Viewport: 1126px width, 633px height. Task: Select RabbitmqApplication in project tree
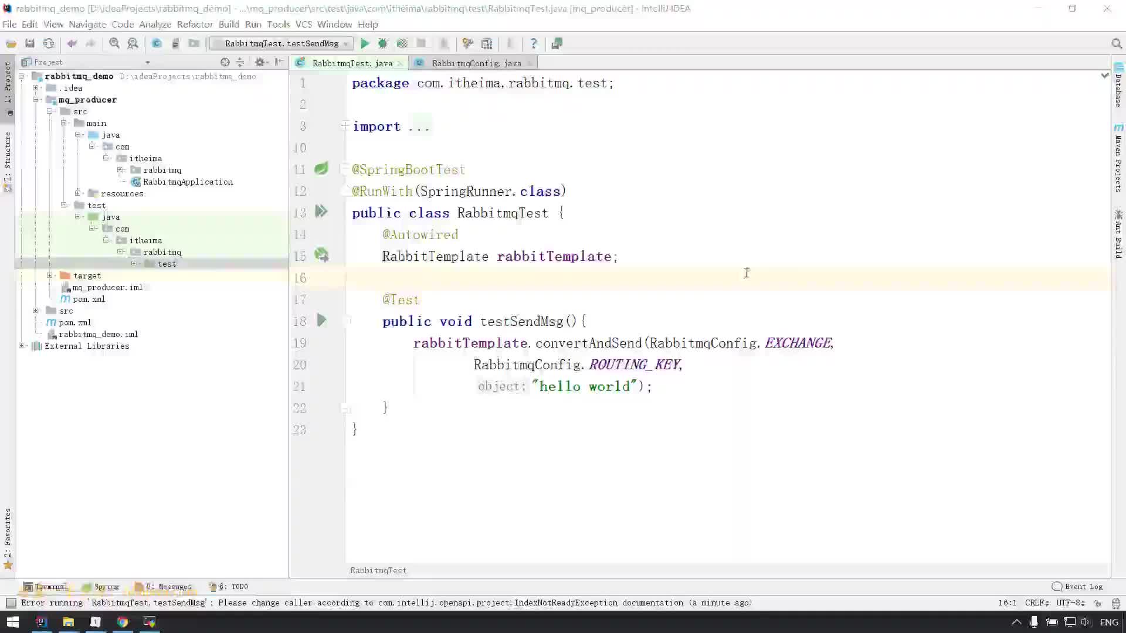coord(182,182)
